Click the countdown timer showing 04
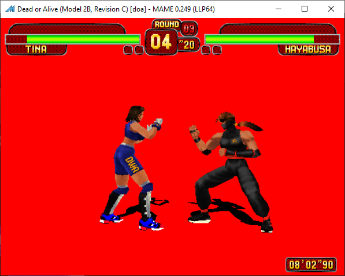The image size is (345, 276). tap(161, 42)
